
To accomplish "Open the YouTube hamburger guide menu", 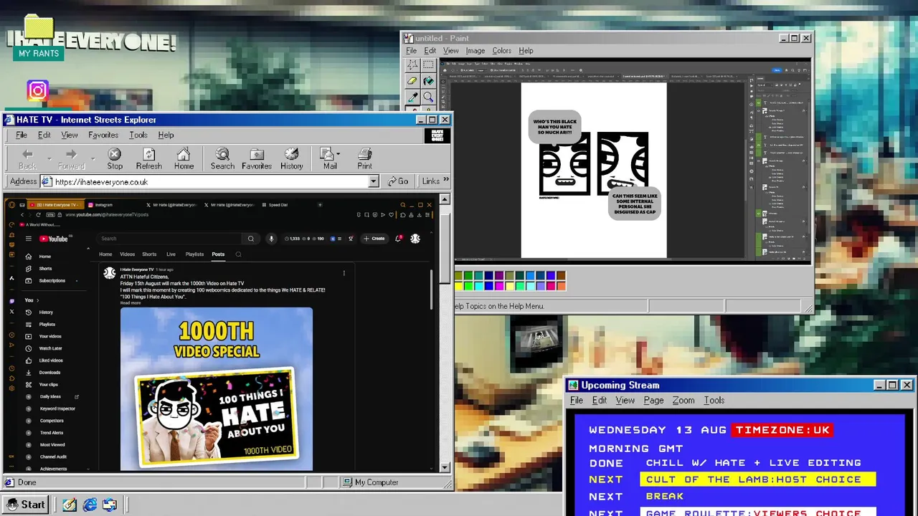I will (29, 239).
